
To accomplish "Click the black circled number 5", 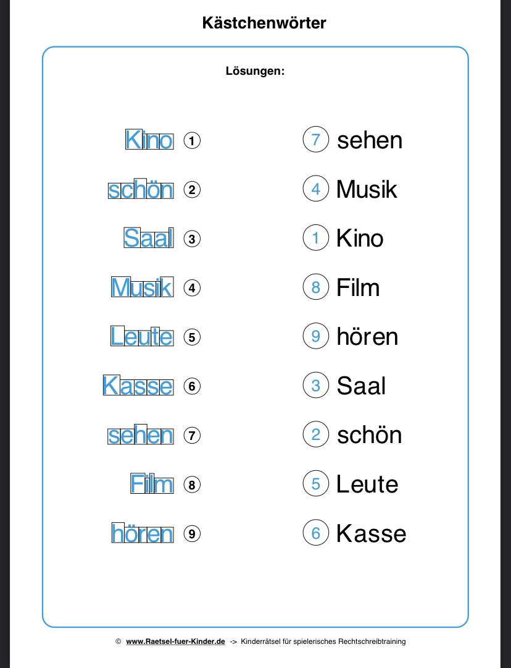I will click(x=192, y=337).
